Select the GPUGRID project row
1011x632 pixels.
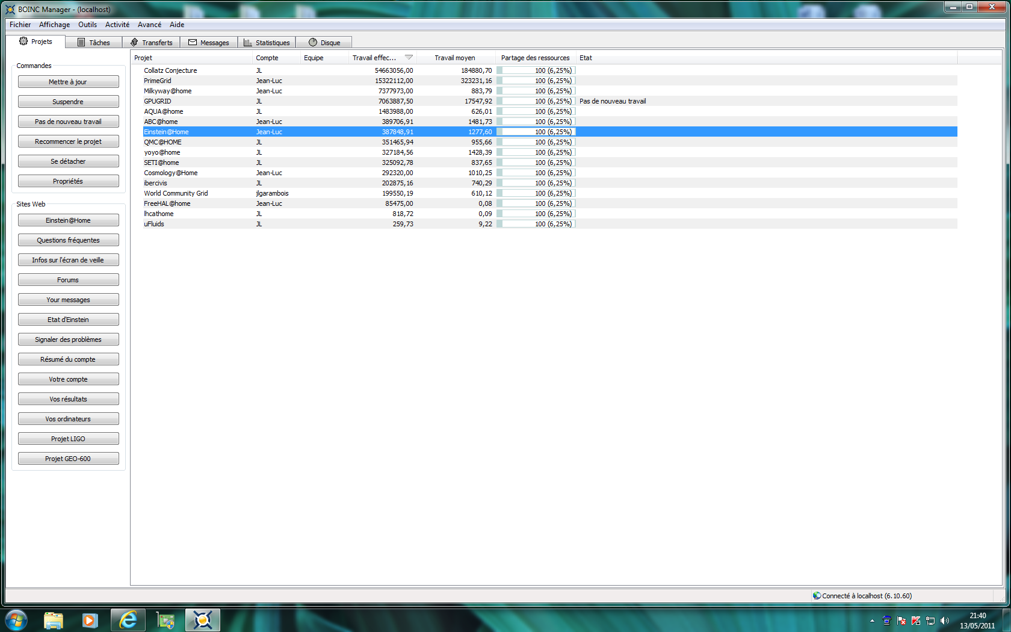click(550, 101)
